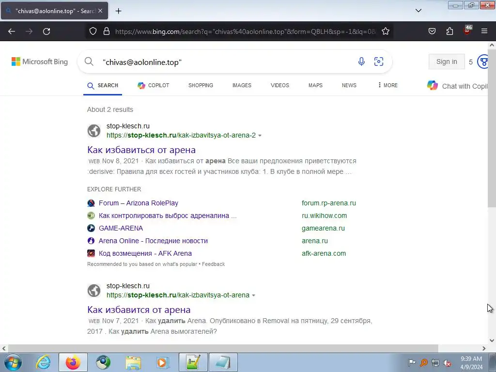The image size is (496, 372).
Task: Click the vertical scrollbar down arrow
Action: point(492,341)
